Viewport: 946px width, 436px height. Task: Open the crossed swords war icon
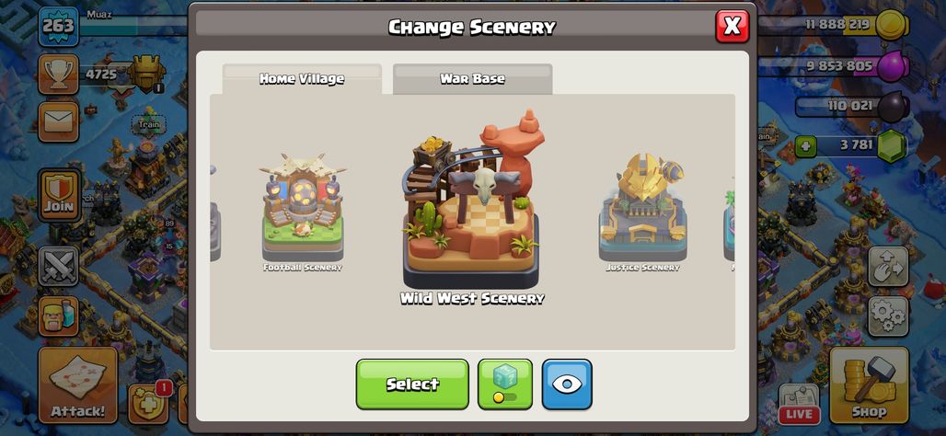(x=59, y=266)
